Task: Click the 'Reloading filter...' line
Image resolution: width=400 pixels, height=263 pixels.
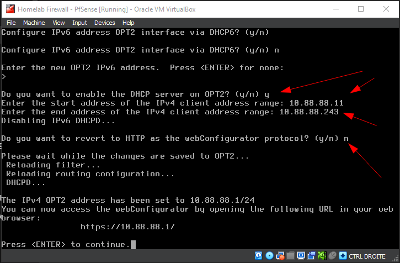Action: (x=53, y=165)
